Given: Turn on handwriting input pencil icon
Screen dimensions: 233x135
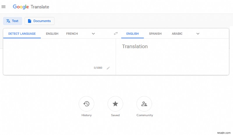Looking at the screenshot, I should [x=108, y=68].
